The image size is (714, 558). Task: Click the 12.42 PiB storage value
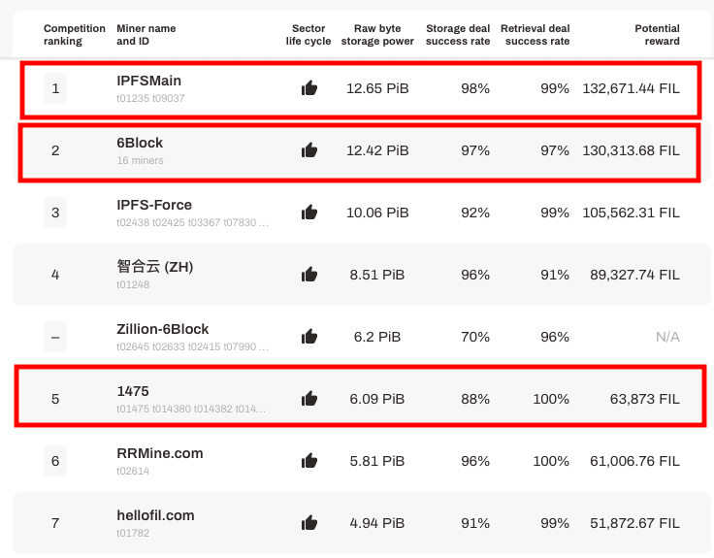click(377, 150)
